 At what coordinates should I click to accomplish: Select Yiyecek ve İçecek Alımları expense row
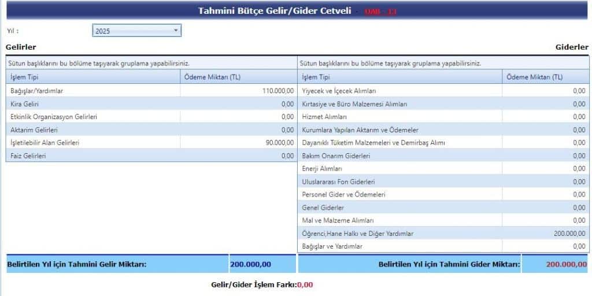tap(399, 91)
